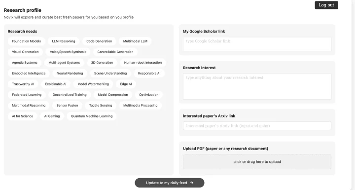The width and height of the screenshot is (355, 190).
Task: Select the Multi-agent Systems tag
Action: 64,63
